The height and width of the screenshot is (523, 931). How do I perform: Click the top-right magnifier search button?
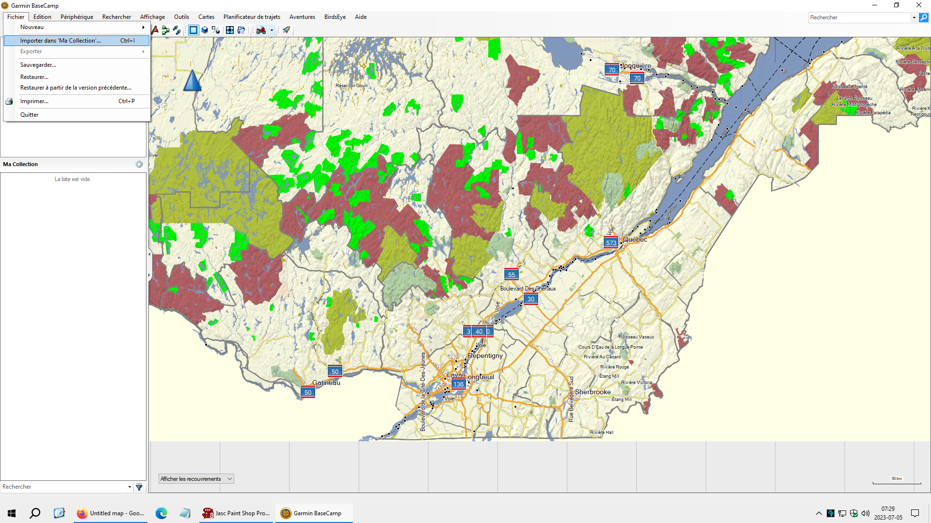tap(924, 17)
